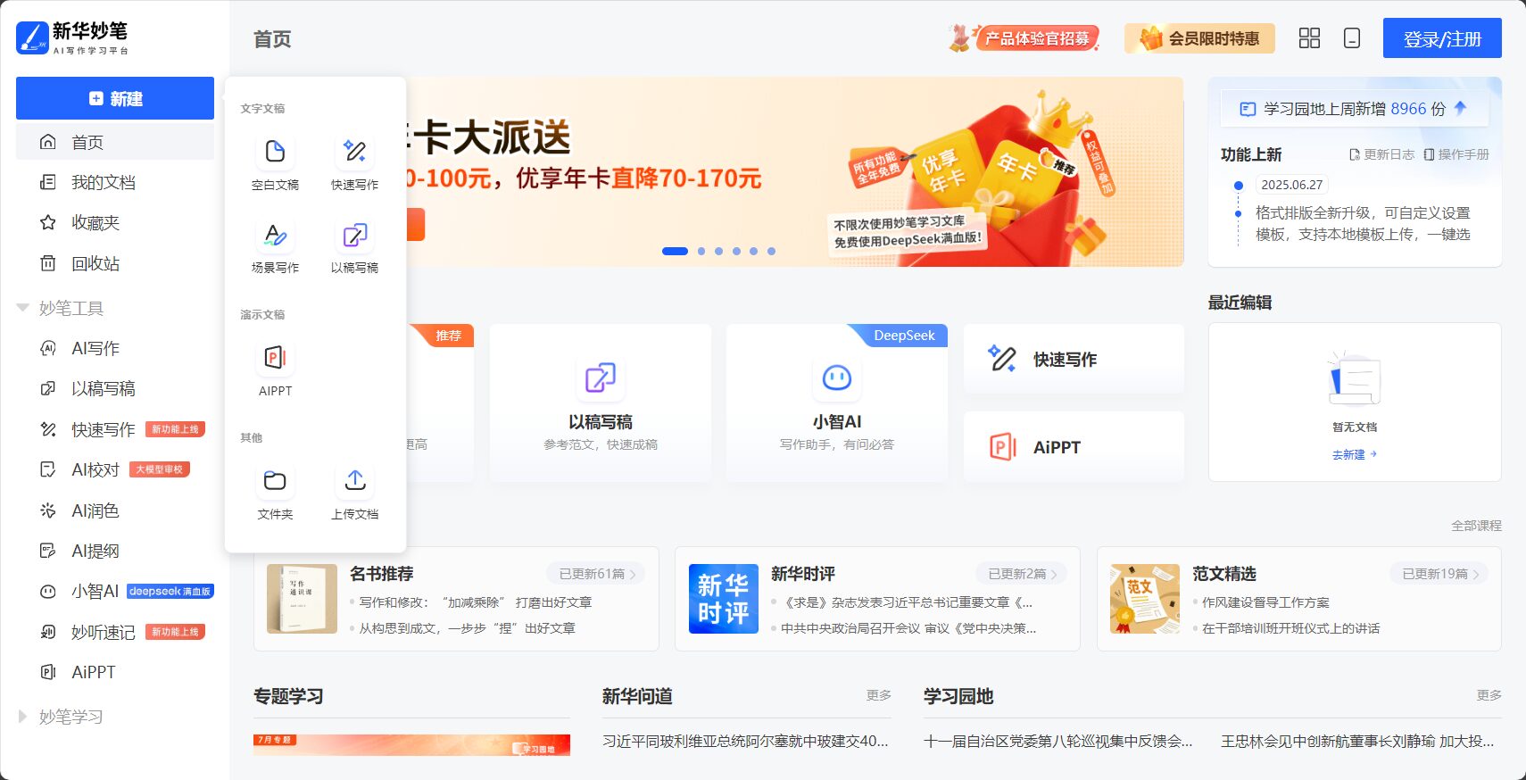Click the mobile device icon in header
1526x780 pixels.
point(1352,38)
